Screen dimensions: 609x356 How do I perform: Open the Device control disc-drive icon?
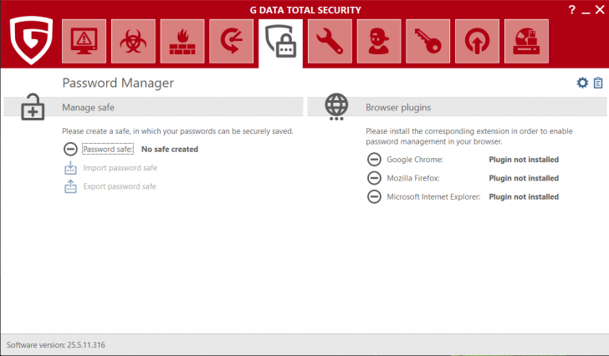[x=526, y=41]
